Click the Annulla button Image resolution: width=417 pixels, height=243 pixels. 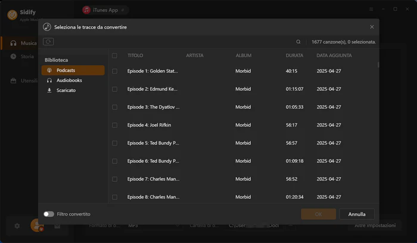tap(357, 214)
